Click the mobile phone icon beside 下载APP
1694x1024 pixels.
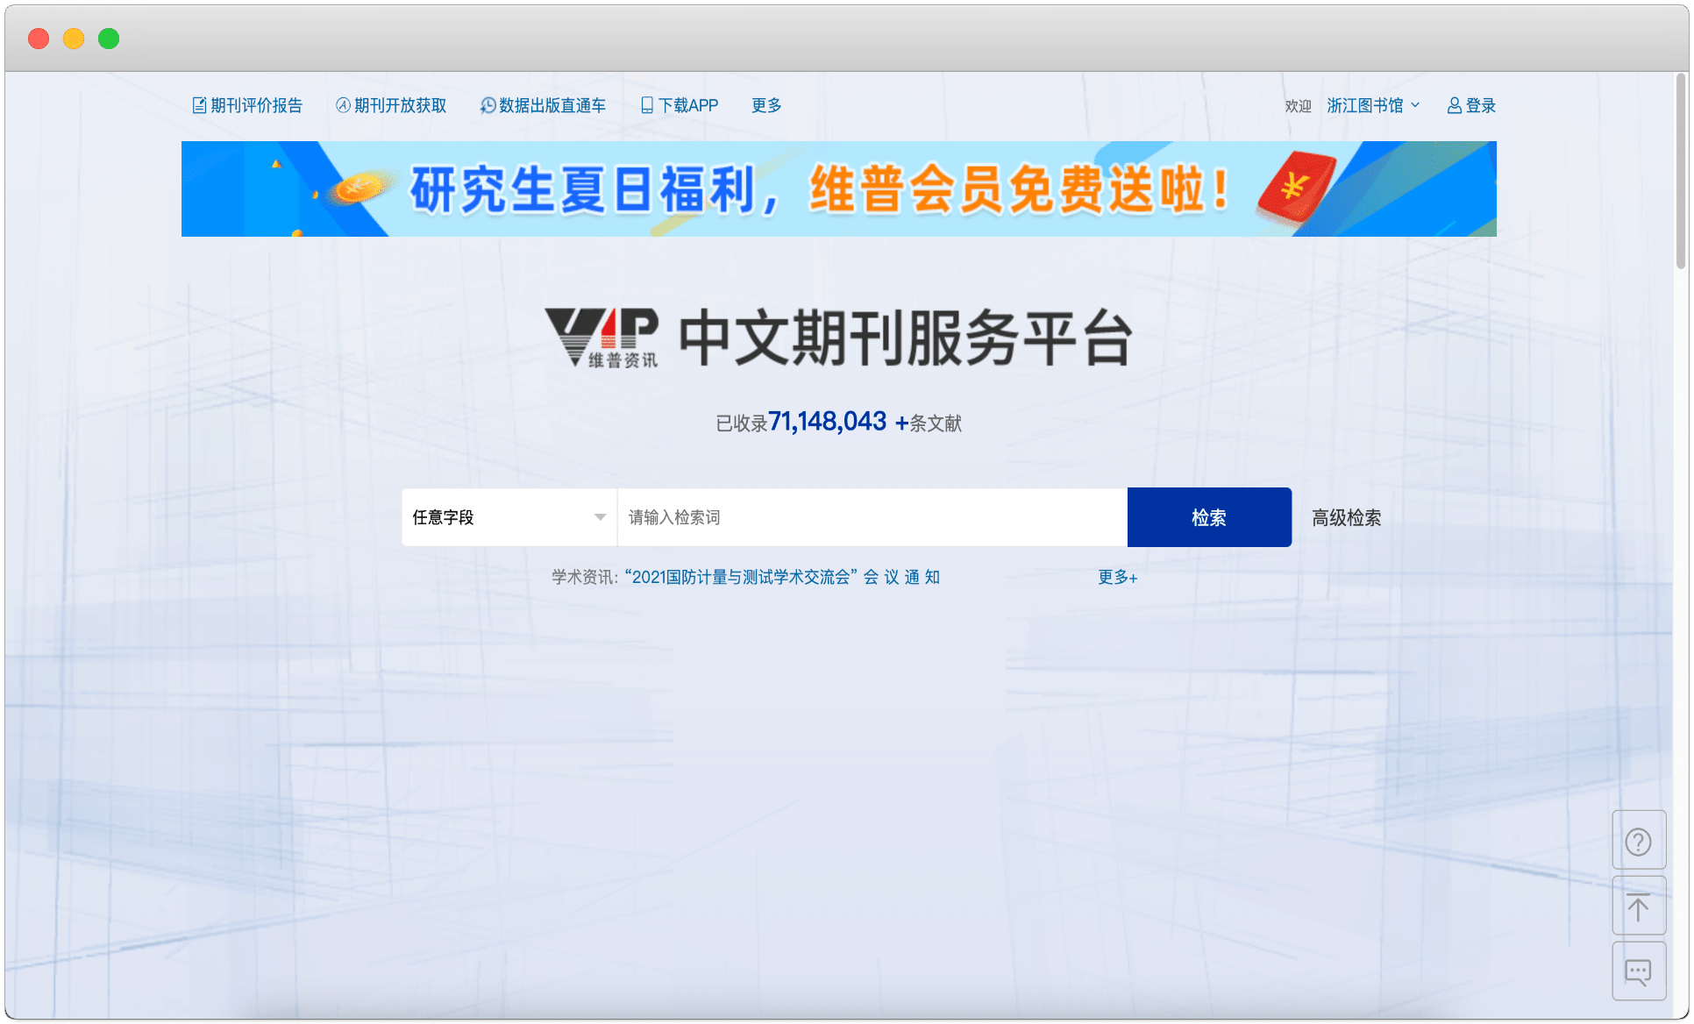[647, 105]
